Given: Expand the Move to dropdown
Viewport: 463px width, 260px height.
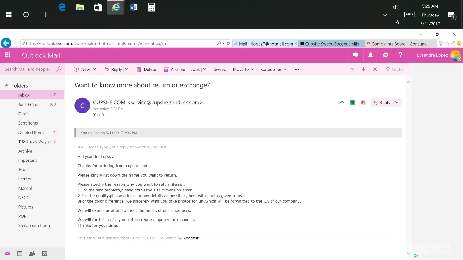Looking at the screenshot, I should [243, 69].
